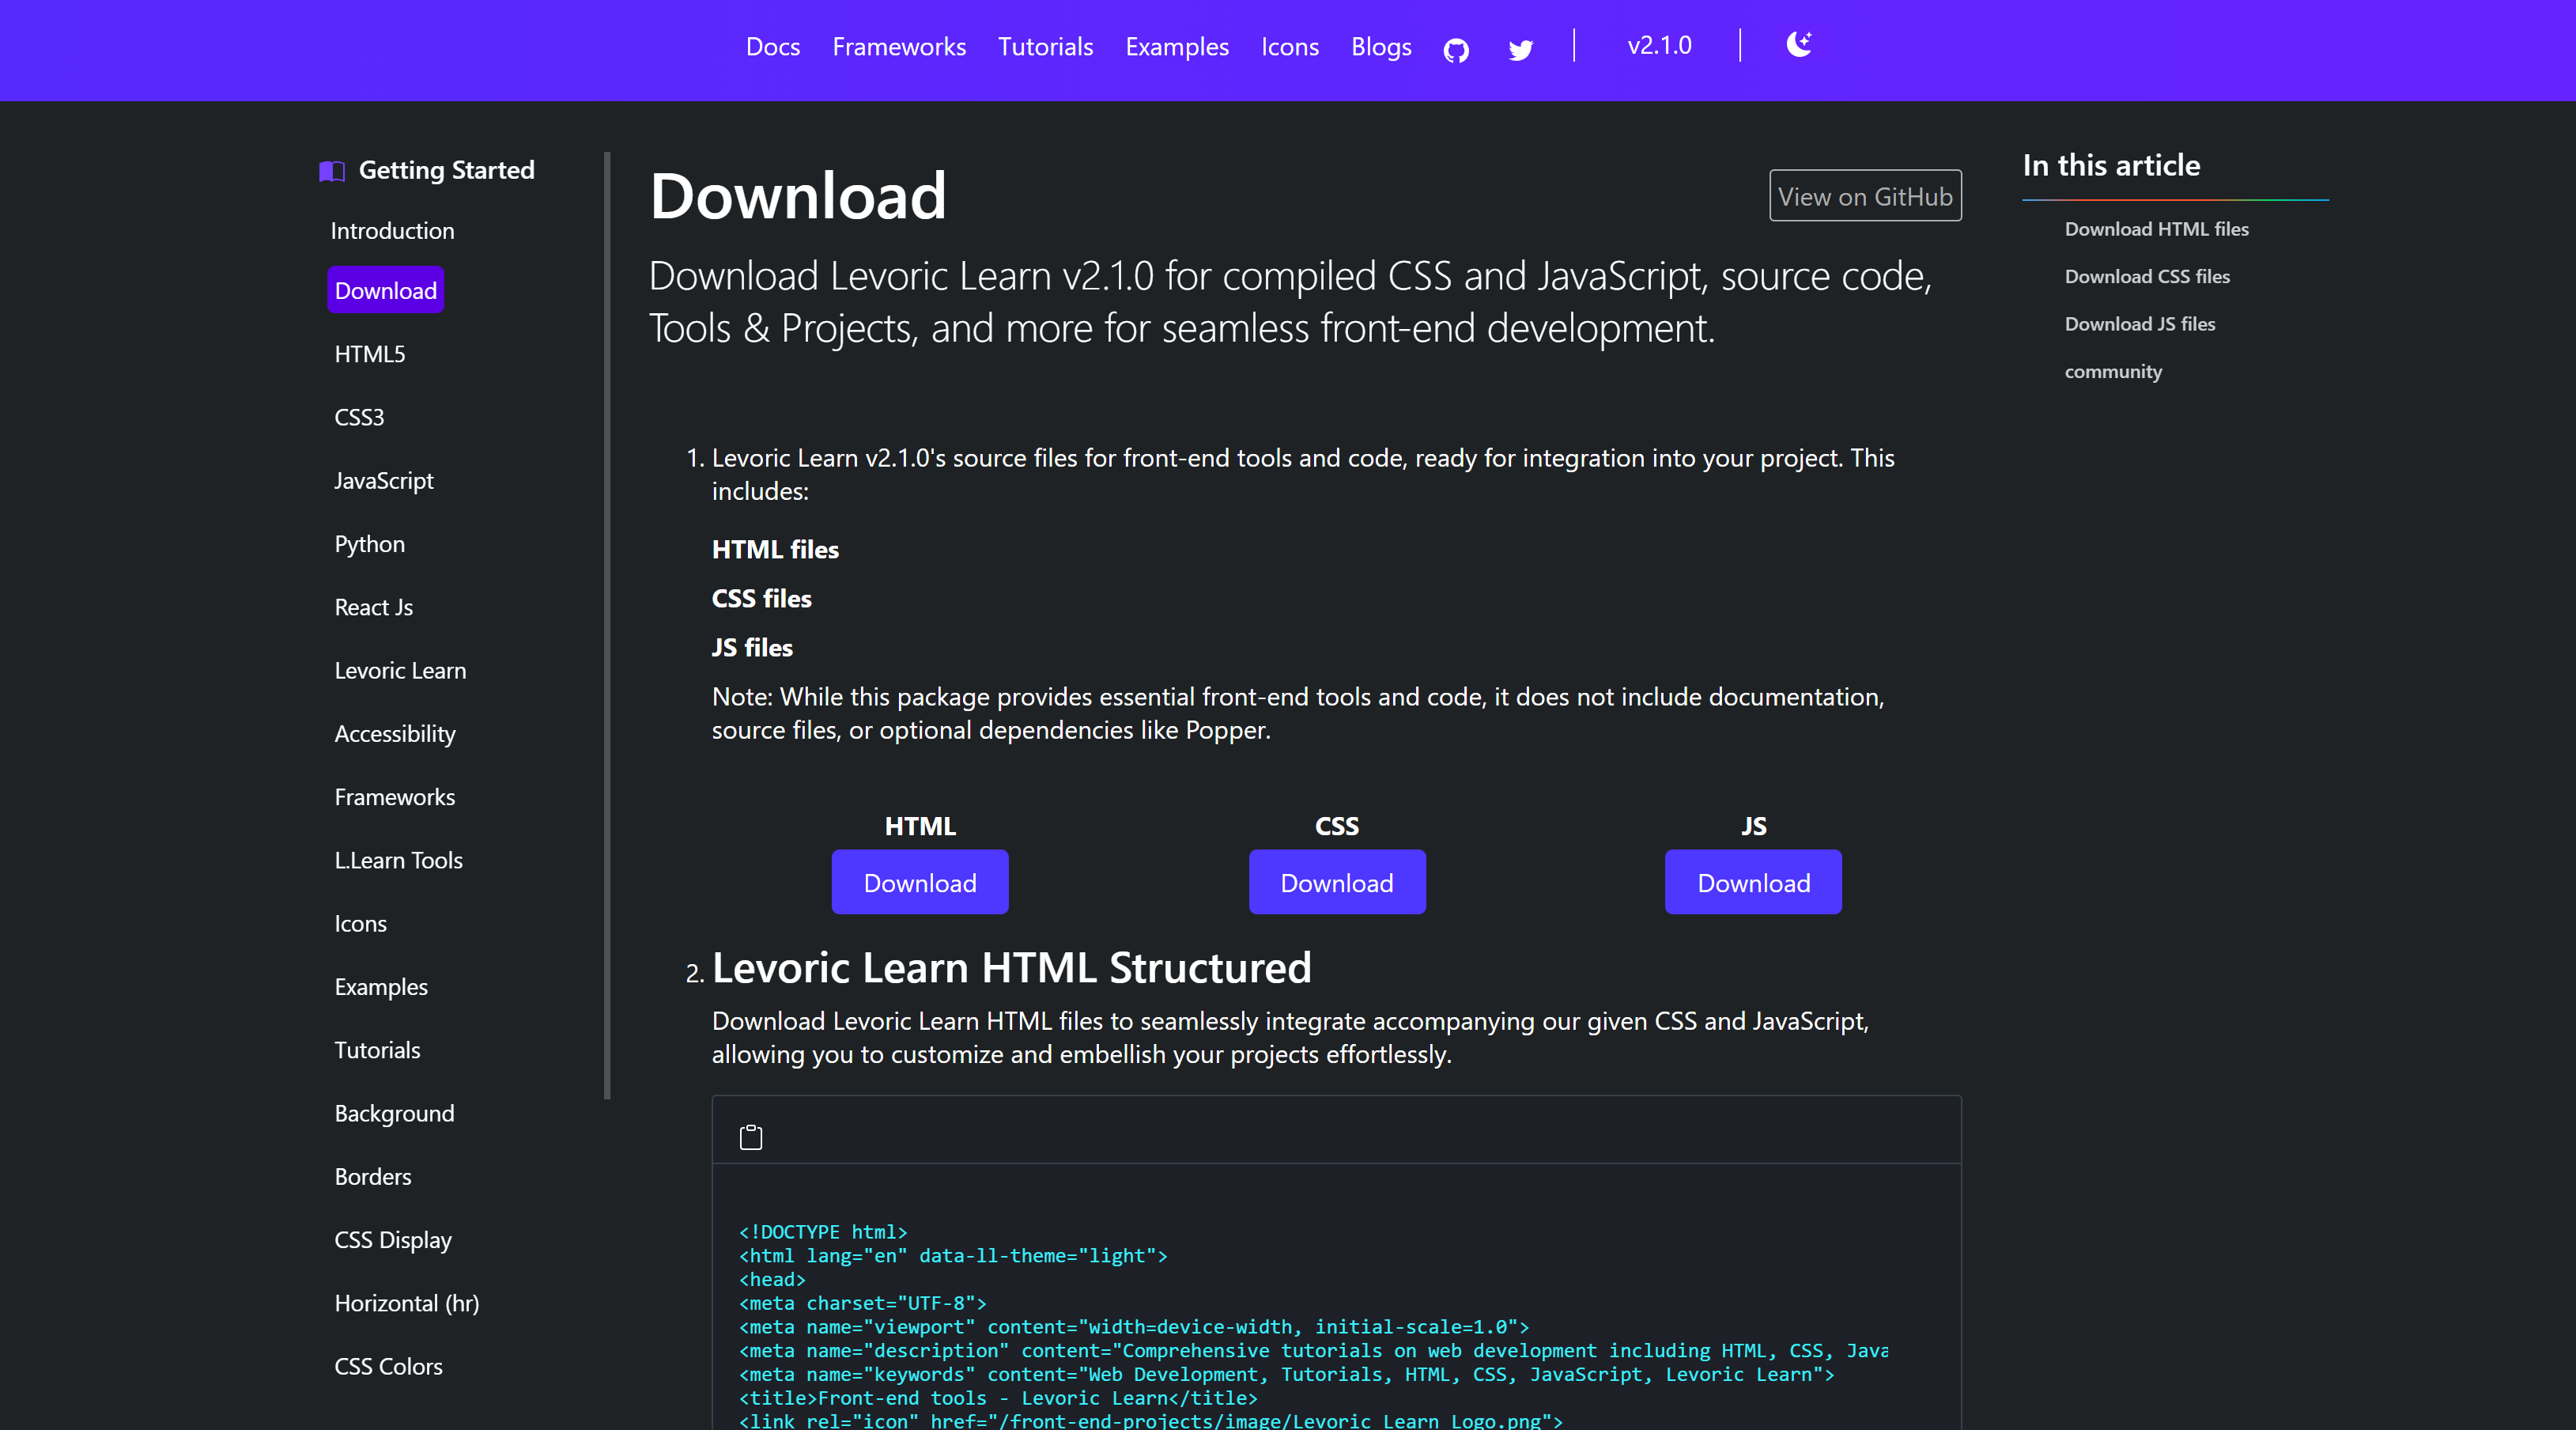The image size is (2576, 1430).
Task: Open Introduction in sidebar
Action: tap(392, 231)
